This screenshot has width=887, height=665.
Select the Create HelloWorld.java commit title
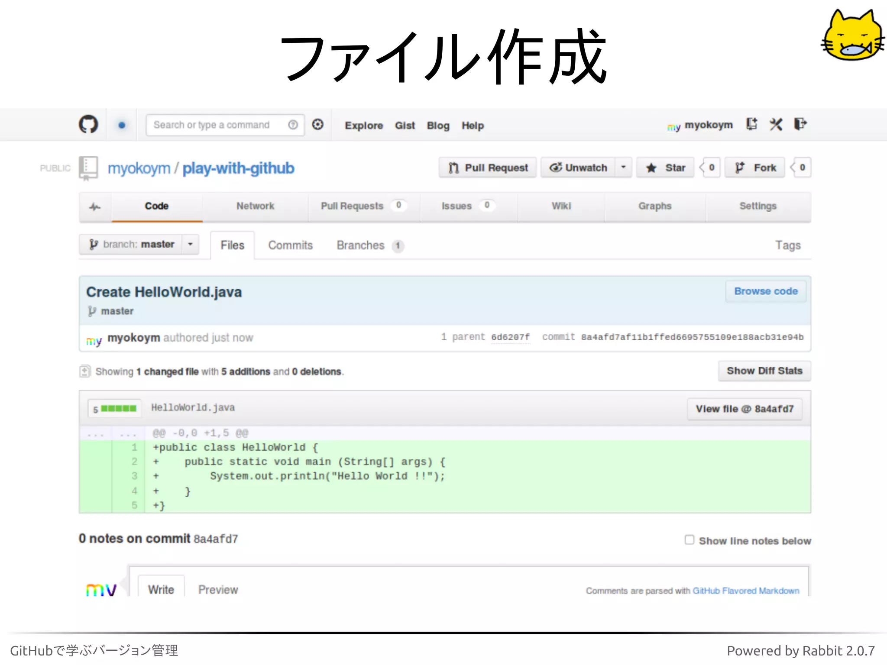[x=164, y=292]
